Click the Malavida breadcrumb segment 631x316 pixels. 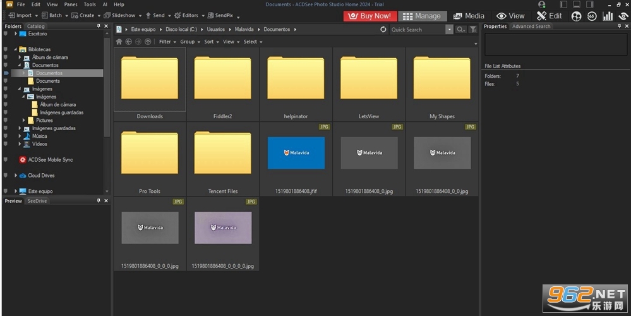tap(244, 29)
